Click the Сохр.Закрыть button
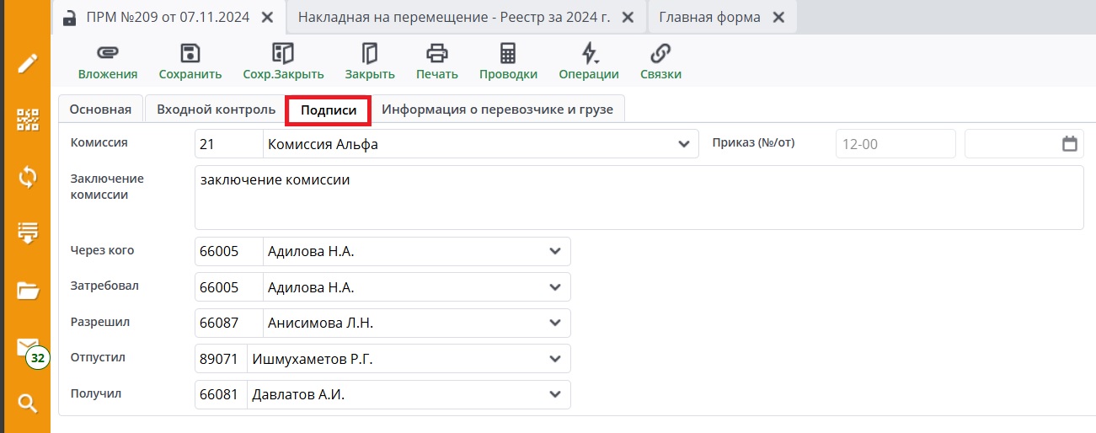The width and height of the screenshot is (1096, 433). pyautogui.click(x=283, y=61)
